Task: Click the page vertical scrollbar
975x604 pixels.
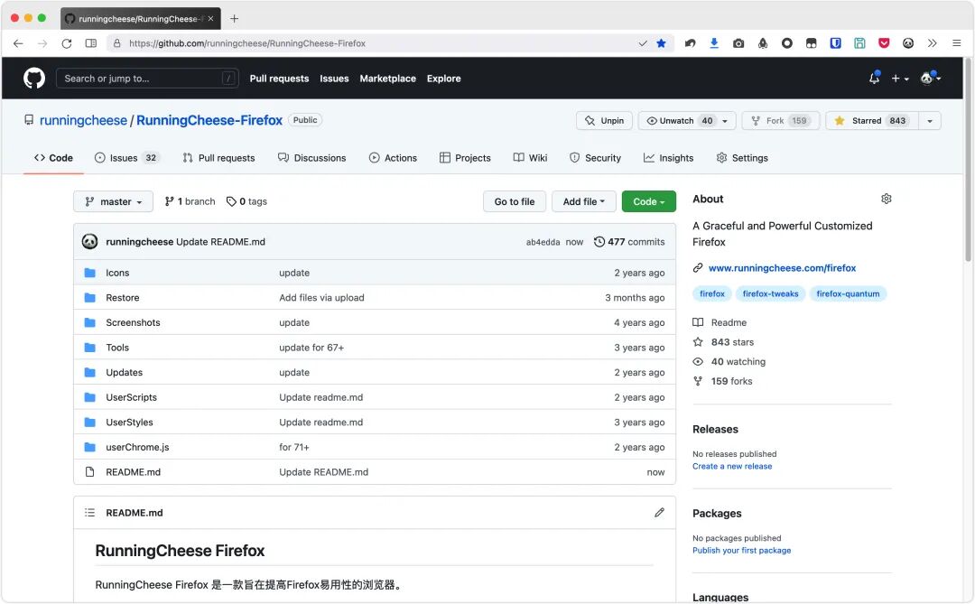Action: coord(968,162)
